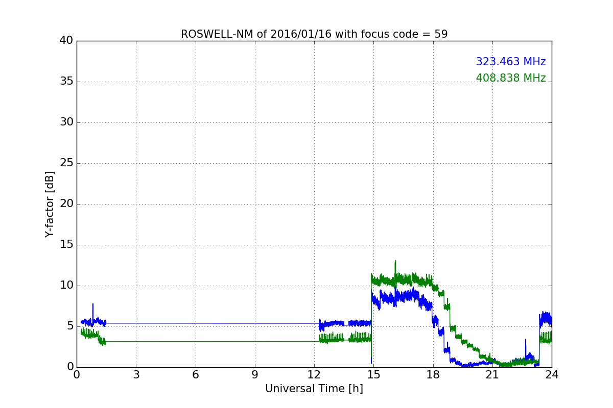Viewport: 613px width, 408px height.
Task: Click the plot title mentioning ROSWELL-NM
Action: tap(314, 34)
